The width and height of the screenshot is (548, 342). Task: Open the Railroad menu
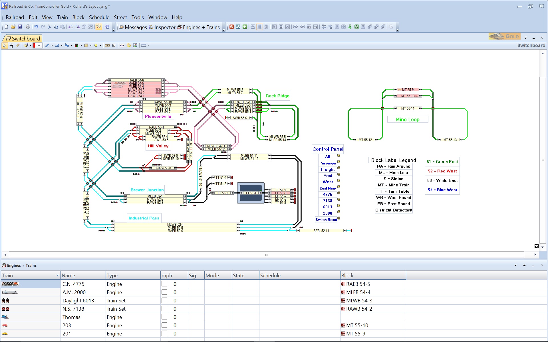pyautogui.click(x=15, y=17)
